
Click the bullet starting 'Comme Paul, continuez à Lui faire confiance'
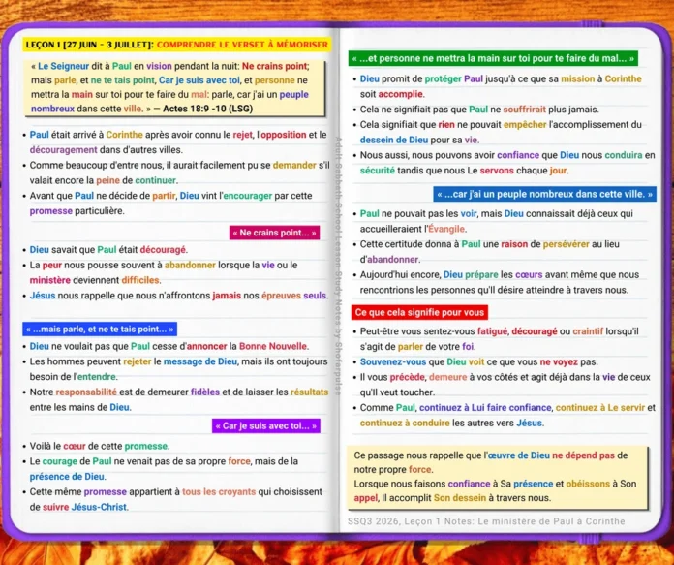click(505, 415)
